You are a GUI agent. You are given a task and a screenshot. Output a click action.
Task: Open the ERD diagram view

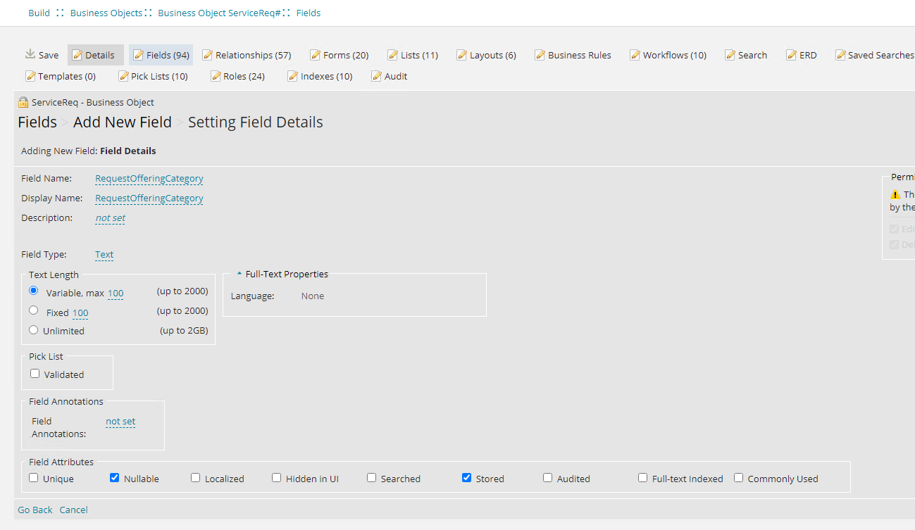[802, 54]
